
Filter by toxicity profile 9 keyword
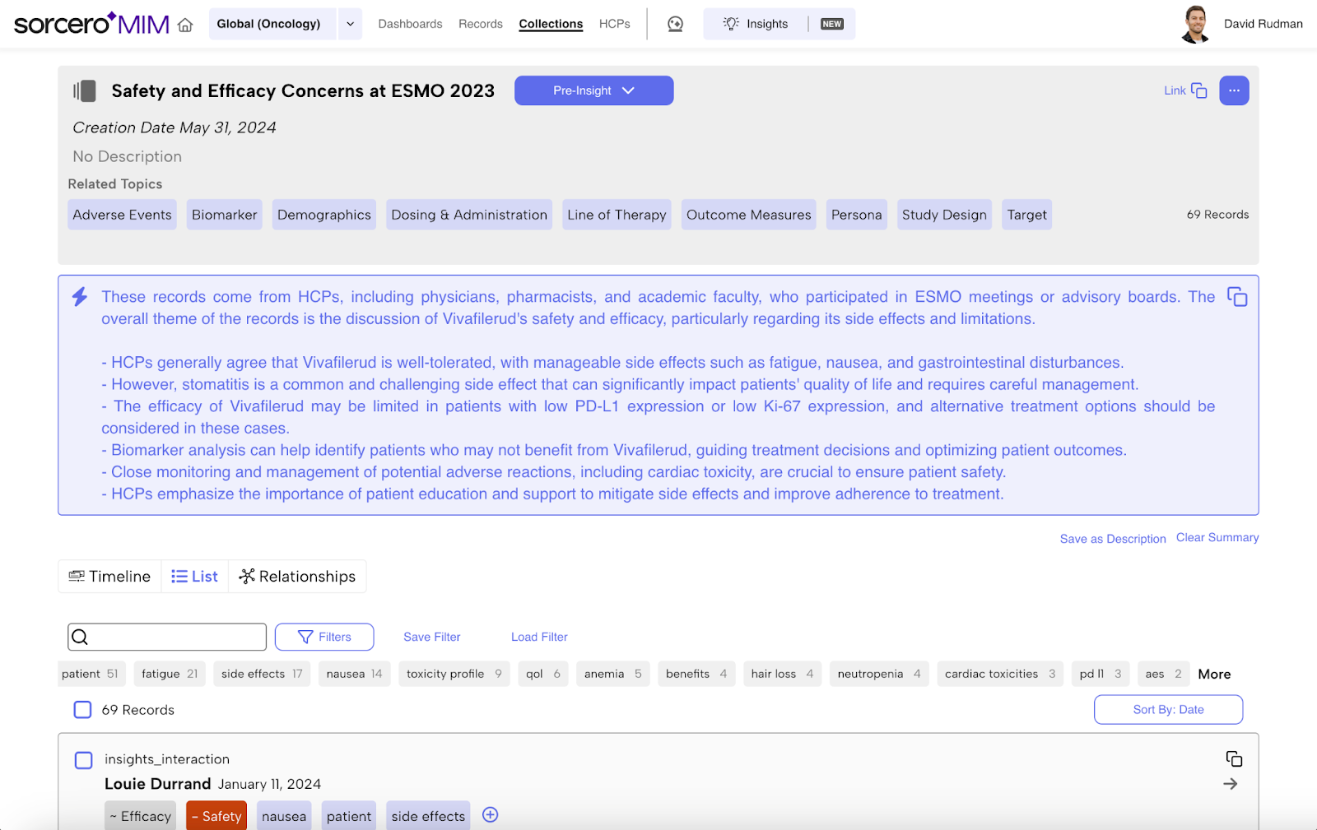[x=454, y=674]
